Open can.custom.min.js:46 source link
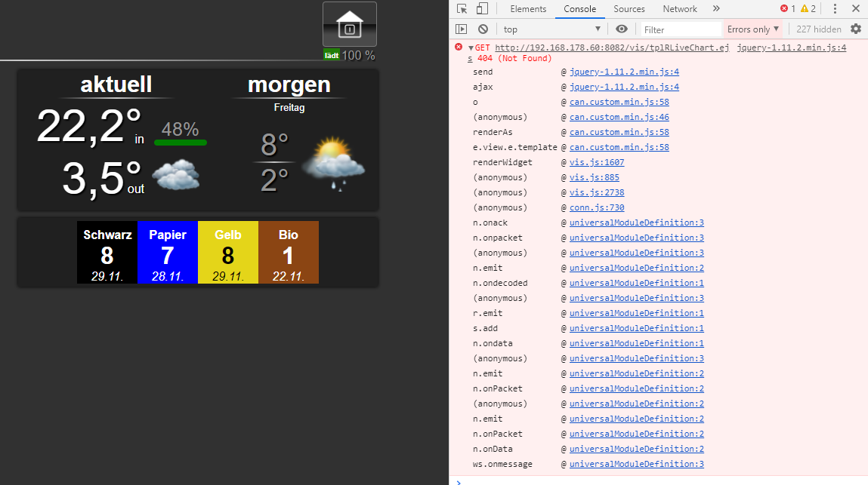The height and width of the screenshot is (485, 868). pos(619,117)
